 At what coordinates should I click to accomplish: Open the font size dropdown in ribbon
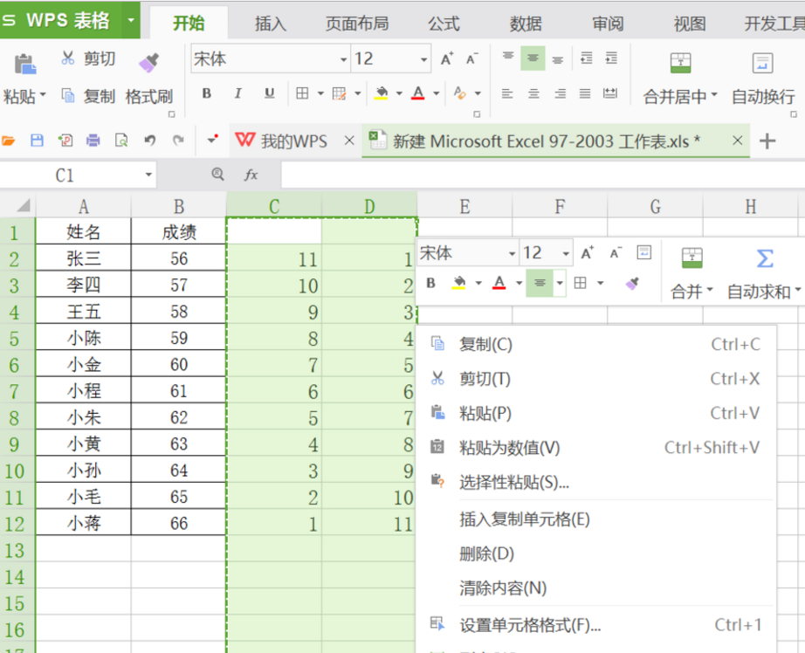[x=423, y=59]
